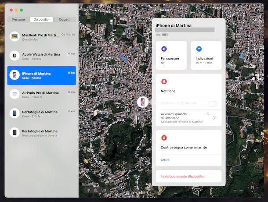Close the window with red button
The image size is (268, 202).
[11, 10]
